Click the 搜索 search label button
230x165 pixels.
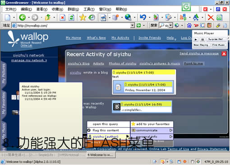[x=154, y=25]
